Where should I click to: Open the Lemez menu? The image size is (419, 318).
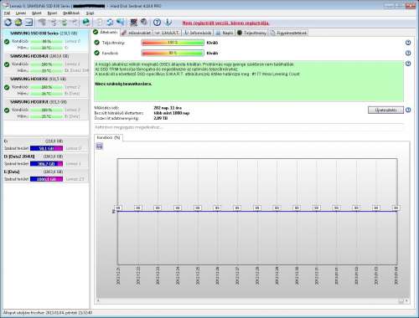[21, 13]
